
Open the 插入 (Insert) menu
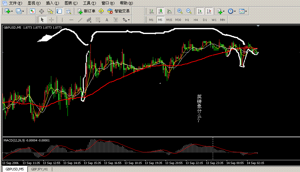(52, 3)
